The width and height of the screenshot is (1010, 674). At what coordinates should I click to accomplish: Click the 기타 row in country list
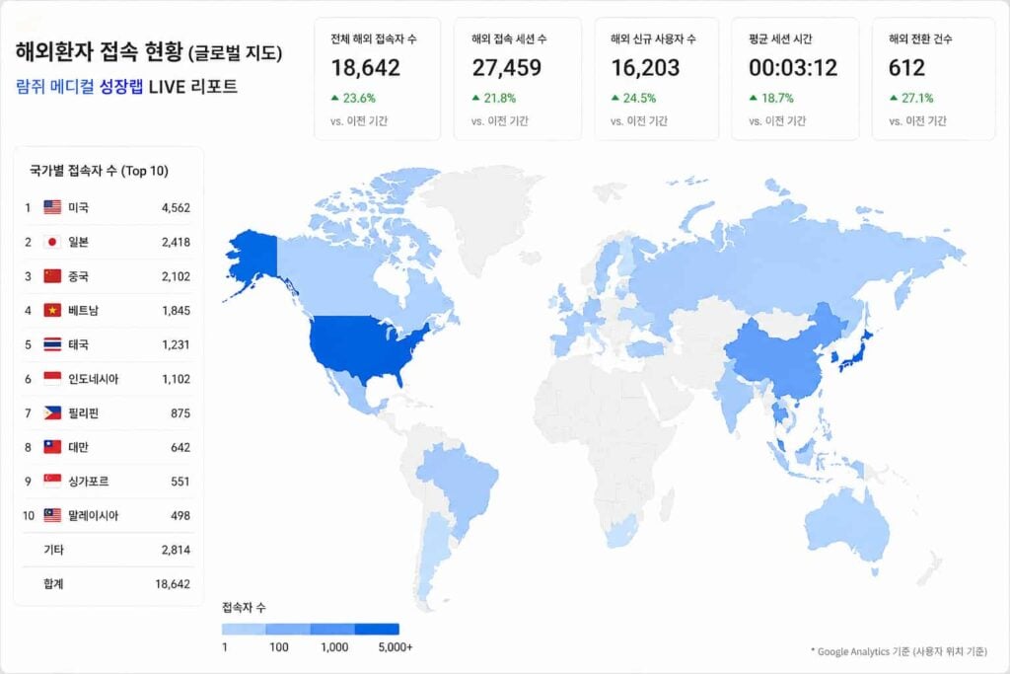pos(108,550)
